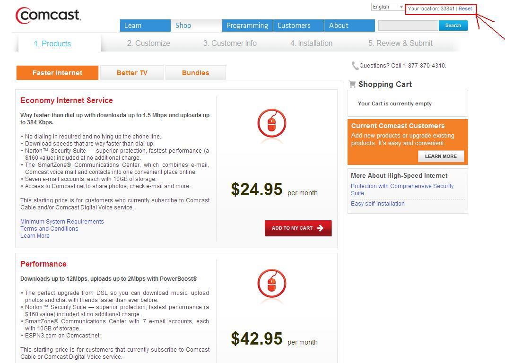The width and height of the screenshot is (505, 363).
Task: Click the Performance plan mouse icon
Action: [272, 284]
